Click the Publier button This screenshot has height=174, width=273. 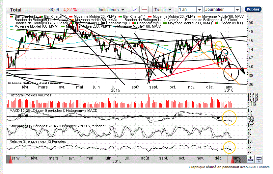tap(253, 9)
